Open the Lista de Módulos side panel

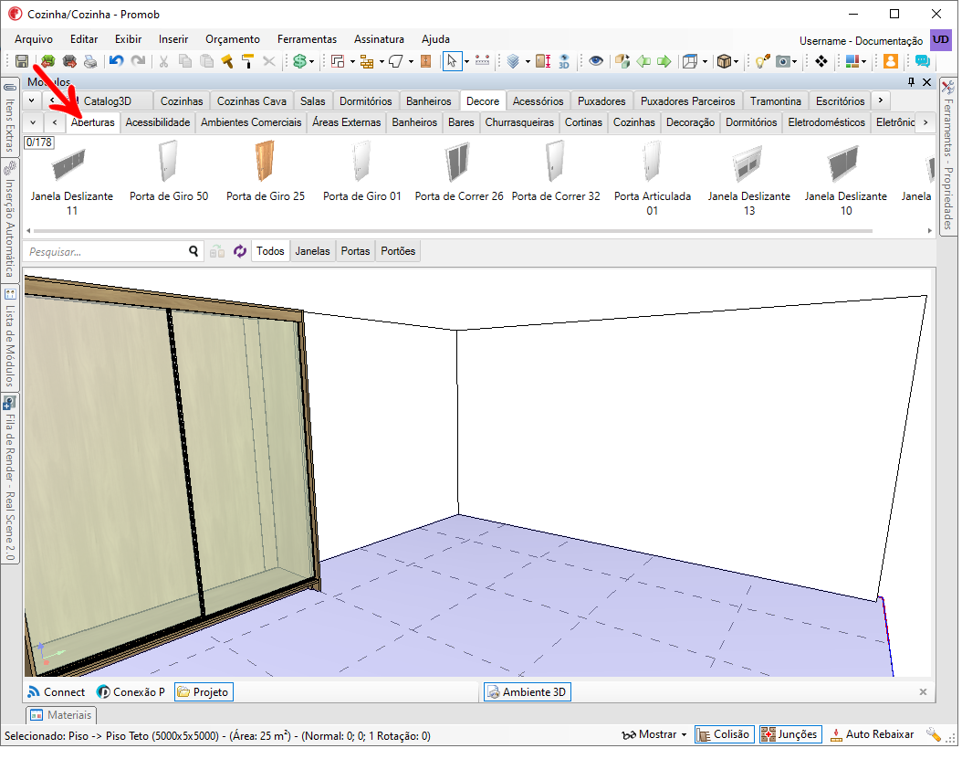(10, 337)
